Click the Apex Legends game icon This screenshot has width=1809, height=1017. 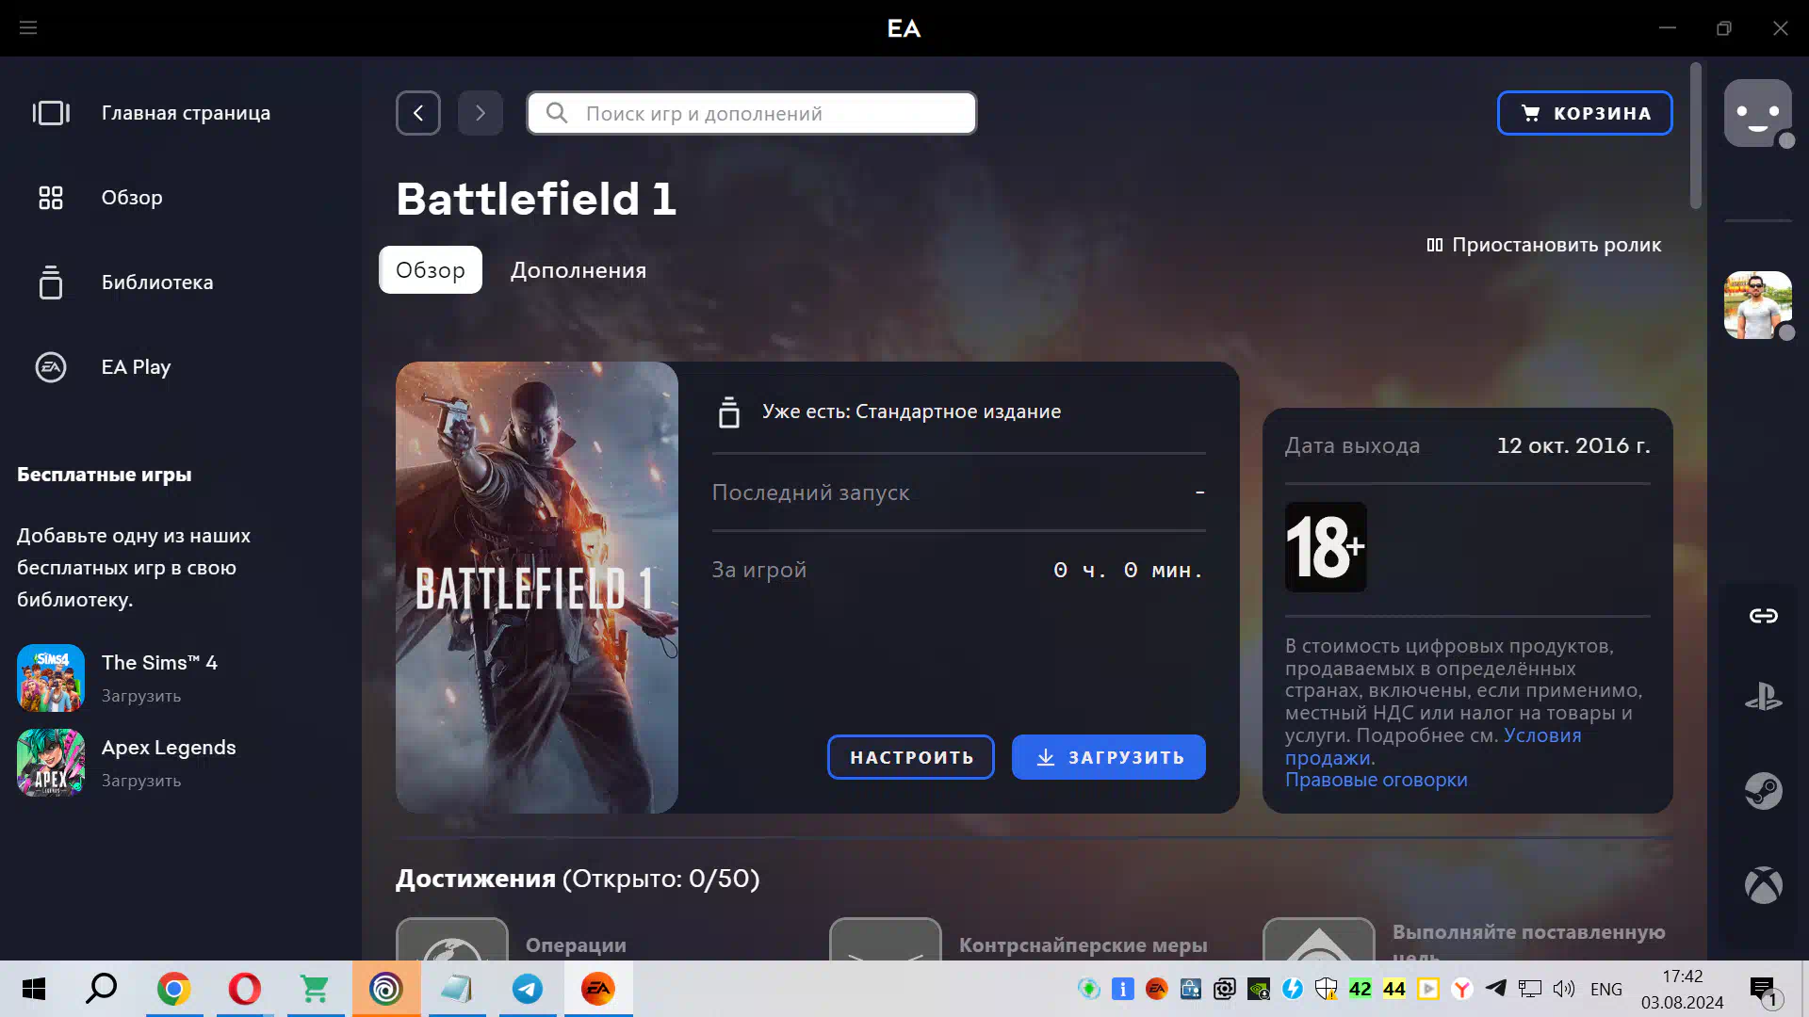tap(51, 763)
